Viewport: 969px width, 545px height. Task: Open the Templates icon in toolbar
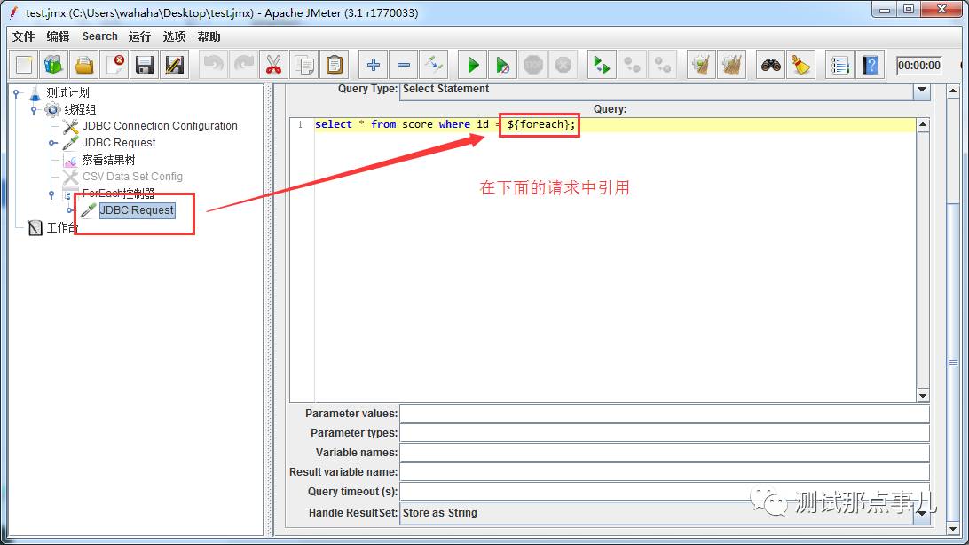pyautogui.click(x=54, y=64)
